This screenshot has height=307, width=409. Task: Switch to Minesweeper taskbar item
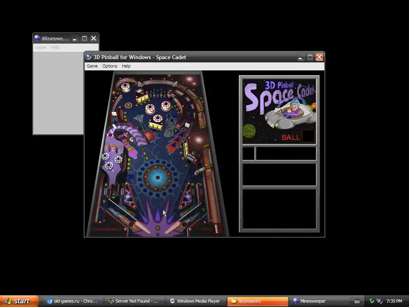(318, 301)
